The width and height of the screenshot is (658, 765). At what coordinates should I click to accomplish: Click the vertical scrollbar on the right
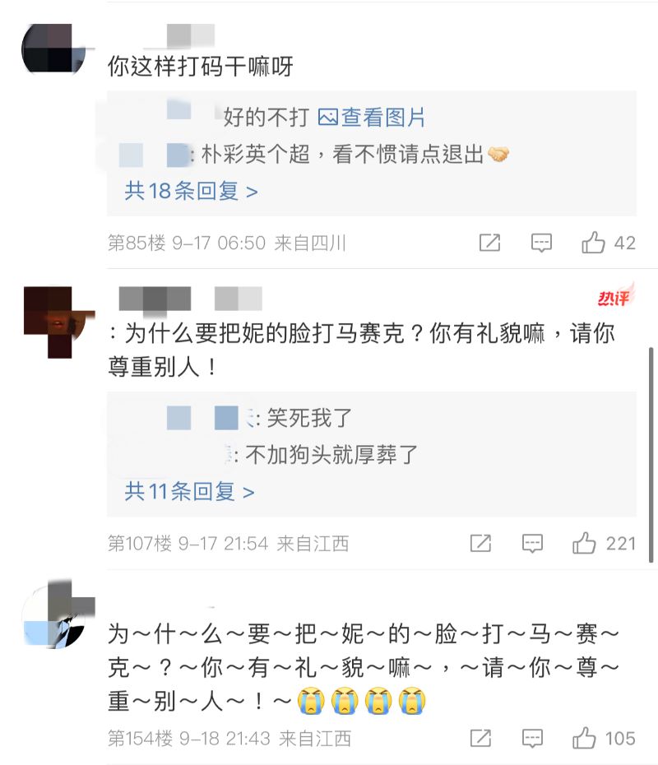(x=651, y=455)
